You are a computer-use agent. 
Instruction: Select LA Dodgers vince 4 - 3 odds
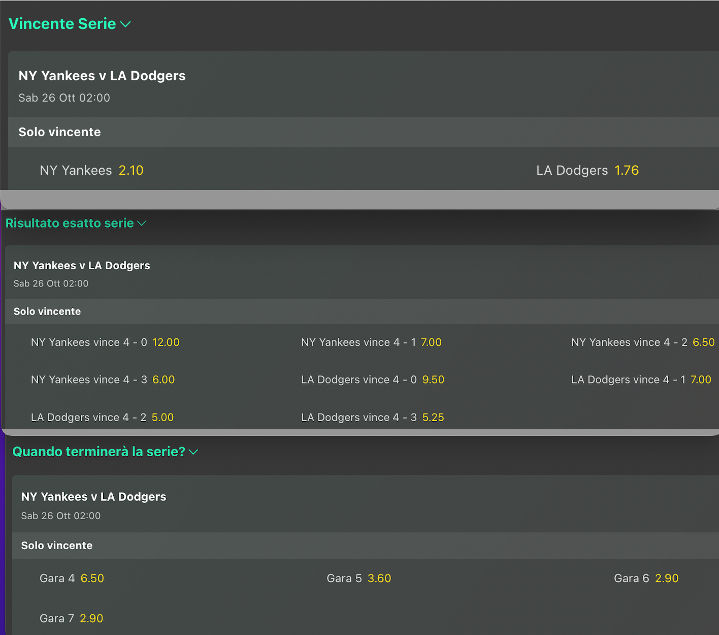[x=433, y=418]
